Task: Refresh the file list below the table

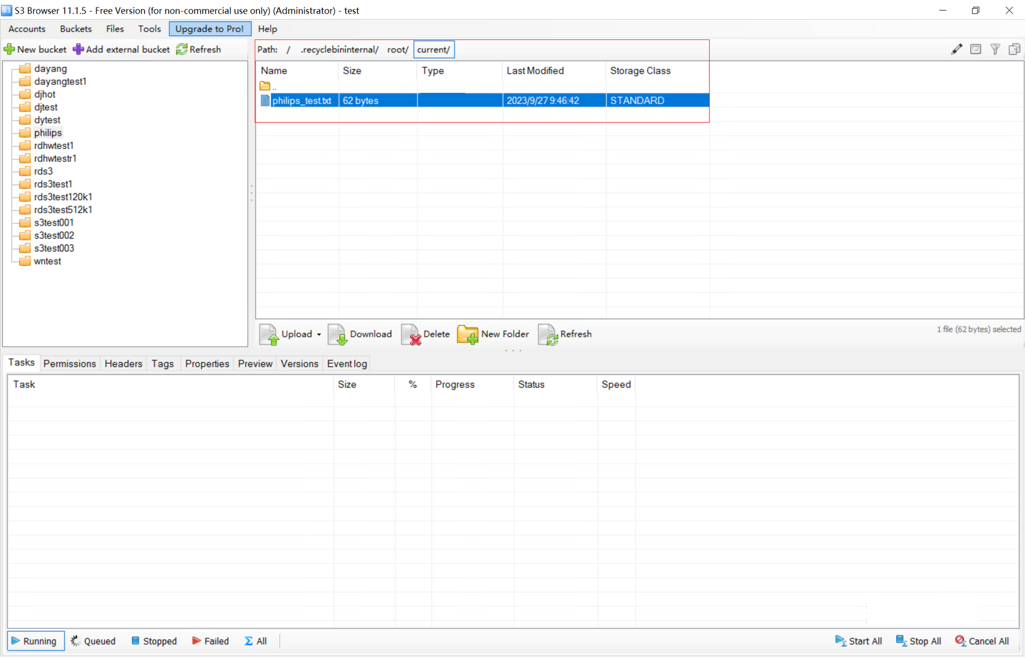Action: 565,334
